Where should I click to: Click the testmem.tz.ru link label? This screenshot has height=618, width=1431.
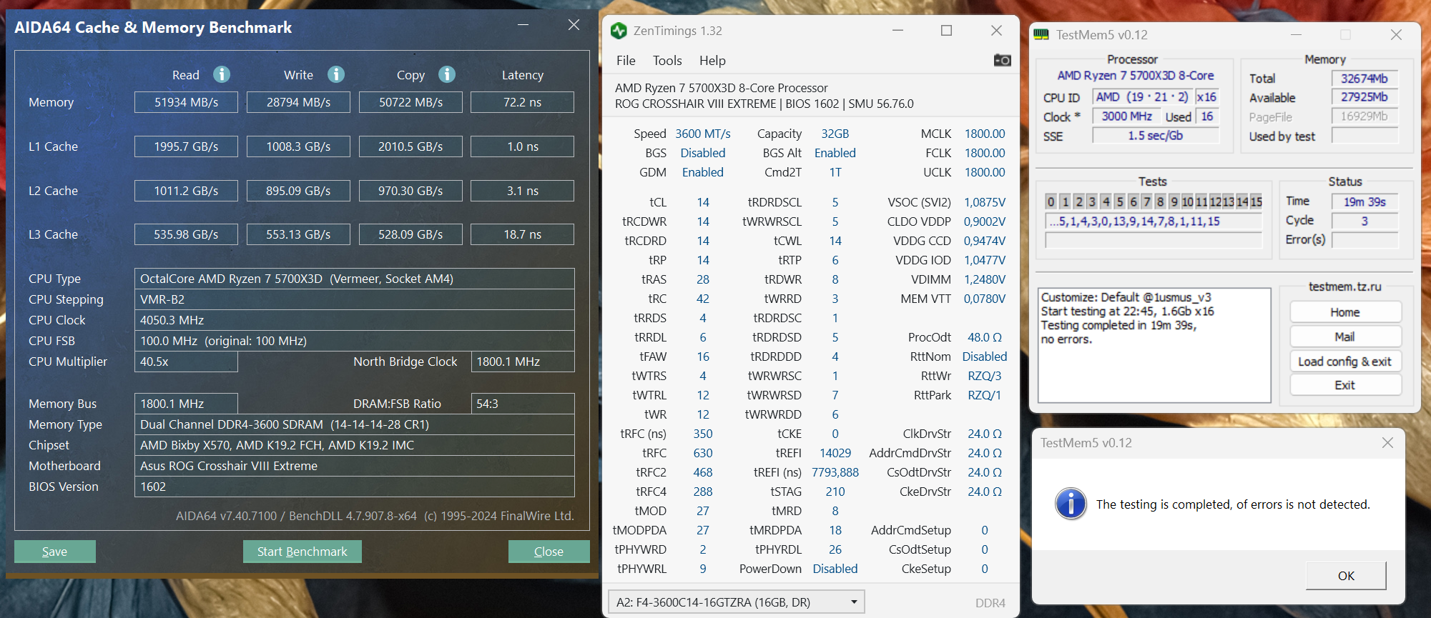1345,286
